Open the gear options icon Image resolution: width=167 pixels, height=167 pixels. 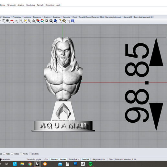[x=64, y=21]
